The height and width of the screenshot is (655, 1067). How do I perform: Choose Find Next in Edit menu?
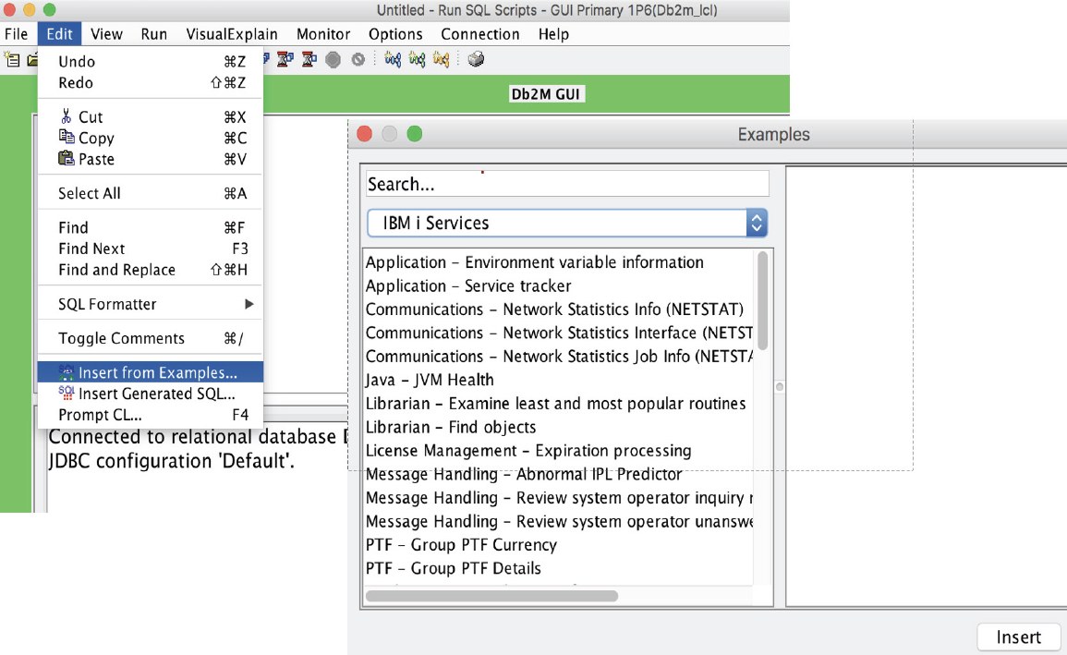(x=151, y=249)
